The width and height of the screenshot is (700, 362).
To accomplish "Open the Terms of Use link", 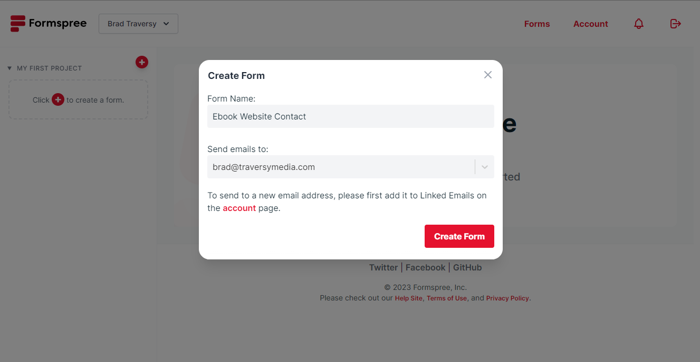I will (x=447, y=298).
